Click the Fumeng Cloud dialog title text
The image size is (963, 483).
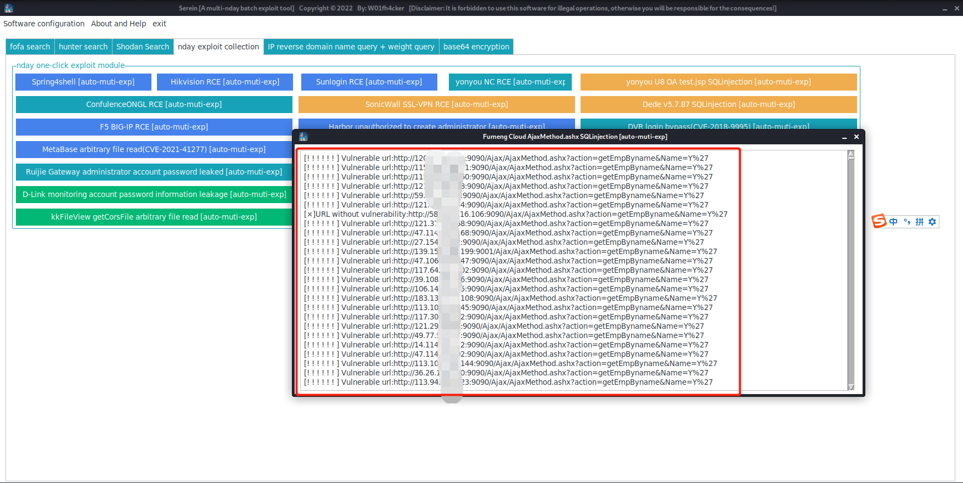[575, 137]
